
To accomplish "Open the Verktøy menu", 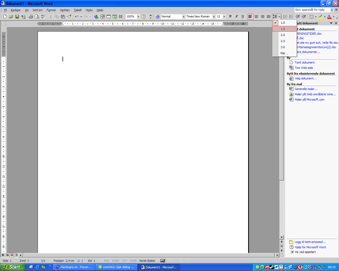I will click(65, 10).
